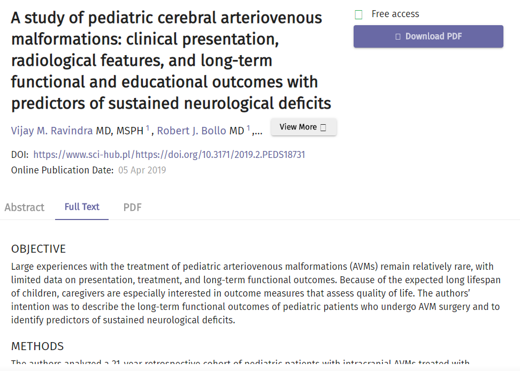
Task: Click the Free access label text
Action: click(x=395, y=14)
